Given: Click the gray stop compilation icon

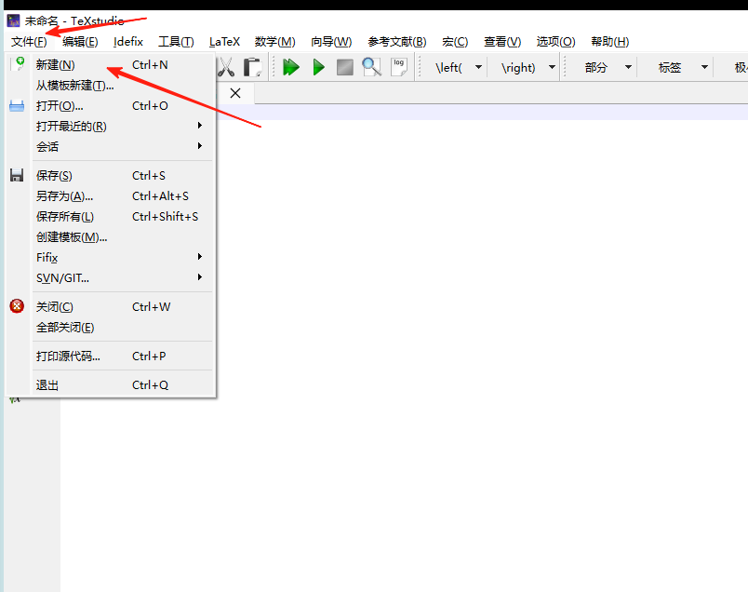Looking at the screenshot, I should click(345, 67).
